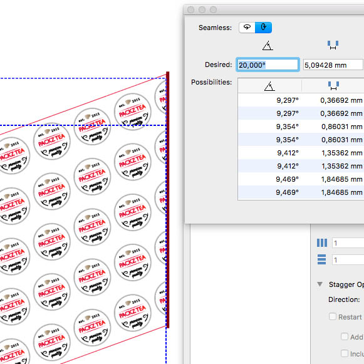This screenshot has width=364, height=364.
Task: Select first row 9,469° 1,84685 mm
Action: (301, 179)
